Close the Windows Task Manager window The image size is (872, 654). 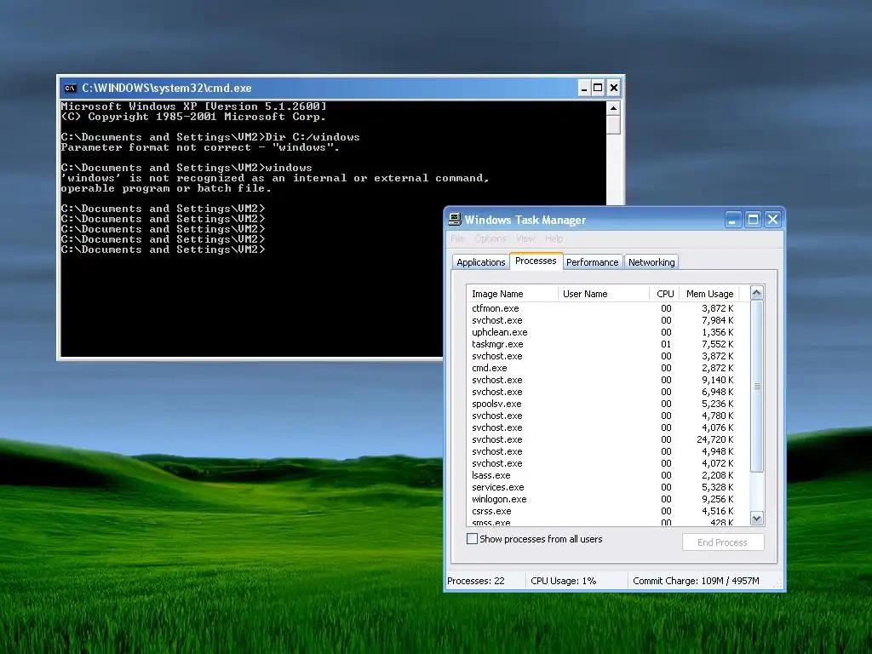click(773, 220)
